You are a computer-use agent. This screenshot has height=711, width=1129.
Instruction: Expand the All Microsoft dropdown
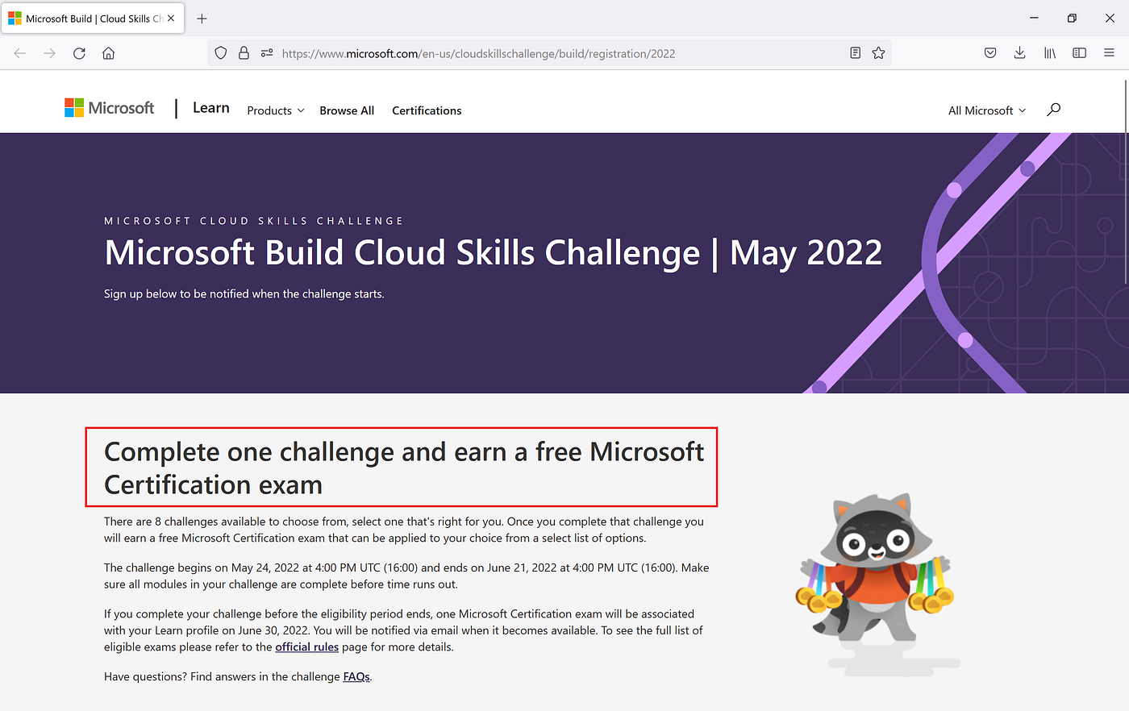[x=987, y=110]
